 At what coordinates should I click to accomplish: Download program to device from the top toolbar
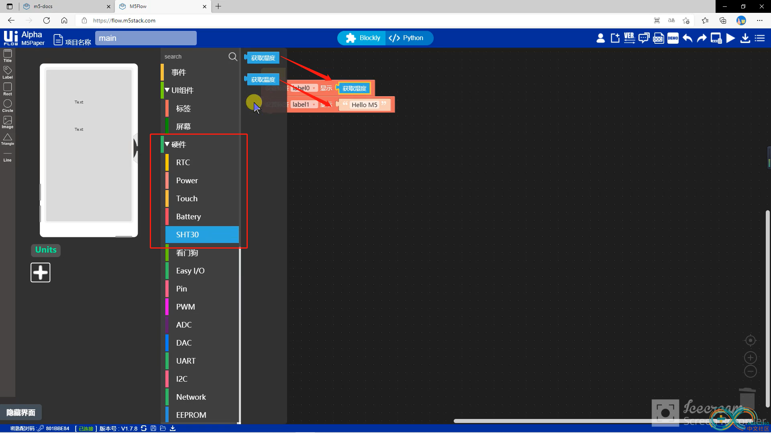pos(745,38)
